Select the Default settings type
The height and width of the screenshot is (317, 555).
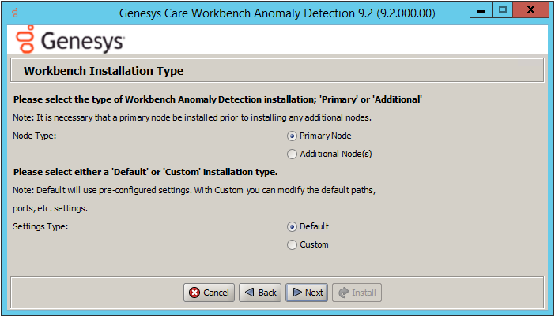[292, 227]
